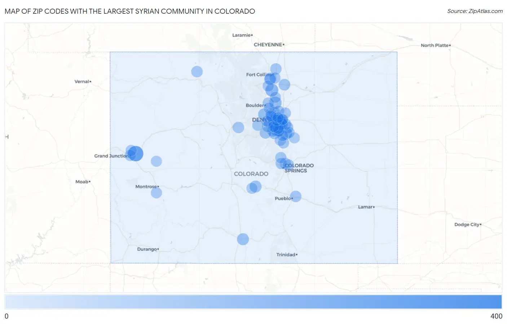Click the Cheyenne city label
Image resolution: width=507 pixels, height=324 pixels.
(x=268, y=45)
